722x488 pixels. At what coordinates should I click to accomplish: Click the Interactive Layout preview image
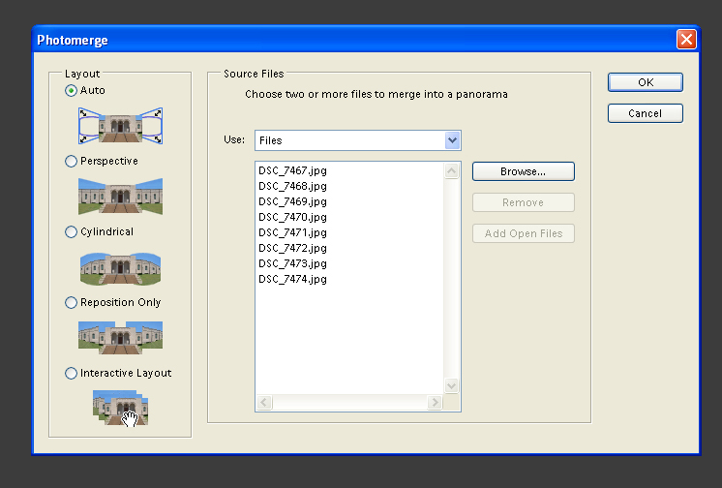click(120, 407)
